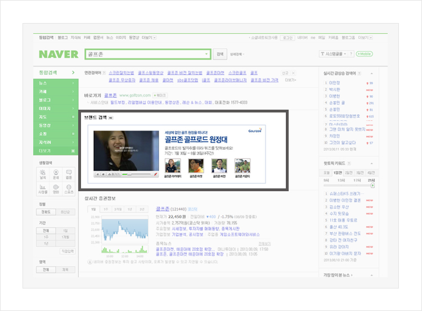Expand the 상세검색 advanced search dropdown
The width and height of the screenshot is (422, 311).
pos(237,54)
